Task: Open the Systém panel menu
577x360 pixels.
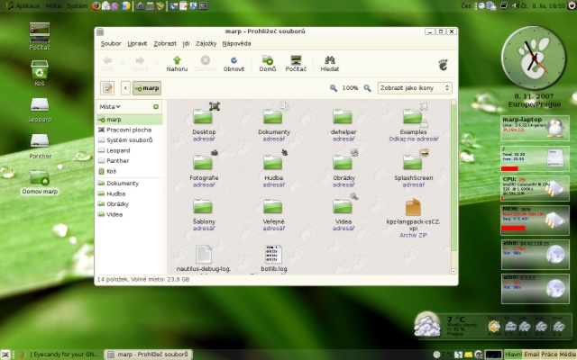Action: coord(77,6)
